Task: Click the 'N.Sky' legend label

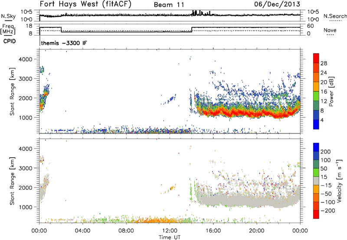Action: [8, 16]
